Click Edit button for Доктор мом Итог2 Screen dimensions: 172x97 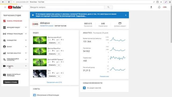(52, 43)
